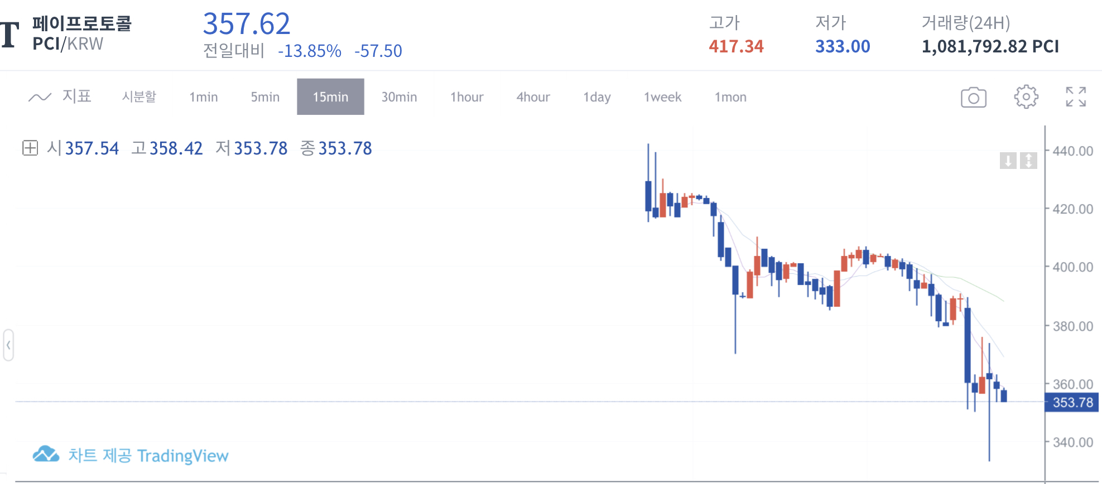The height and width of the screenshot is (484, 1102).
Task: Click the 고가 417.34 high price
Action: pyautogui.click(x=735, y=46)
